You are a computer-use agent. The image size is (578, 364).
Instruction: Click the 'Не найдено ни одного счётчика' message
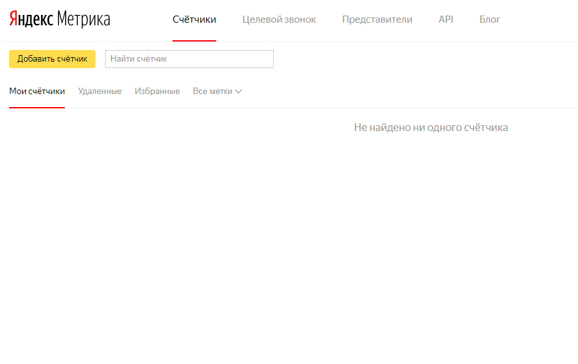click(431, 128)
